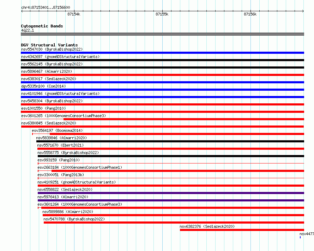The height and width of the screenshot is (251, 314).
Task: Open the nsv6383017 (Sedlazeck2020) variant
Action: pyautogui.click(x=49, y=79)
